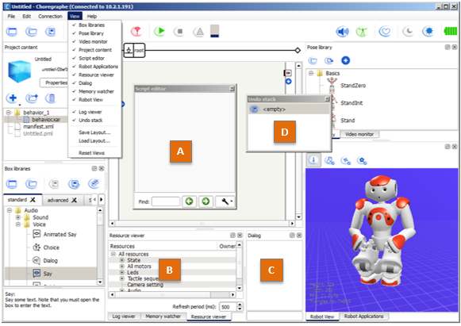
Task: Click Save Layout... in View menu
Action: (x=94, y=132)
